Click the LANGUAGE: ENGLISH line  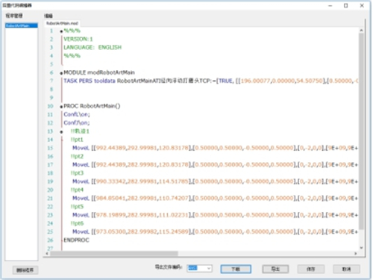point(93,47)
